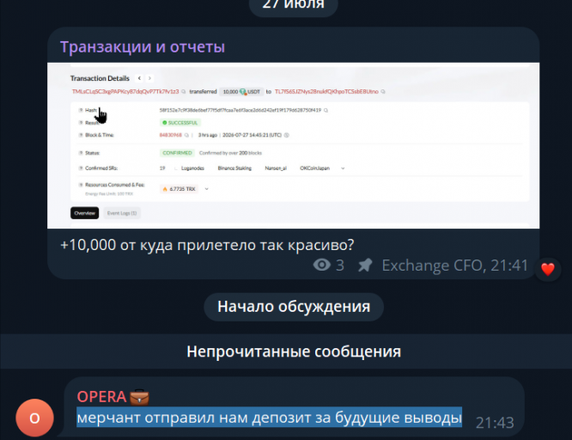Click the post caption +10,000 от куда прилетело
The width and height of the screenshot is (572, 440).
(207, 245)
